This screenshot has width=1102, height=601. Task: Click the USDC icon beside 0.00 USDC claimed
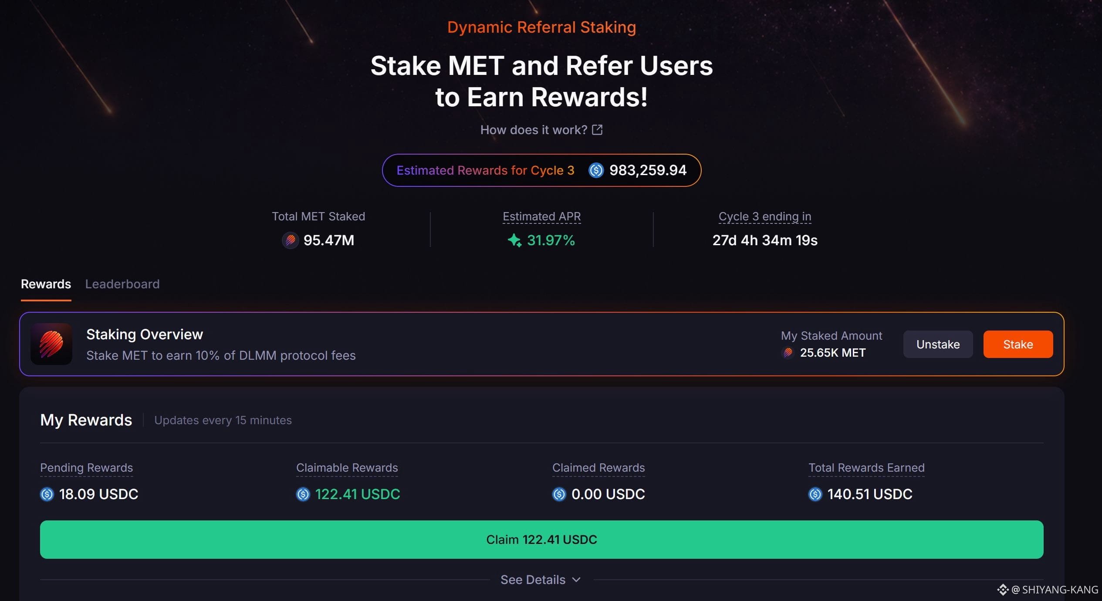point(559,494)
